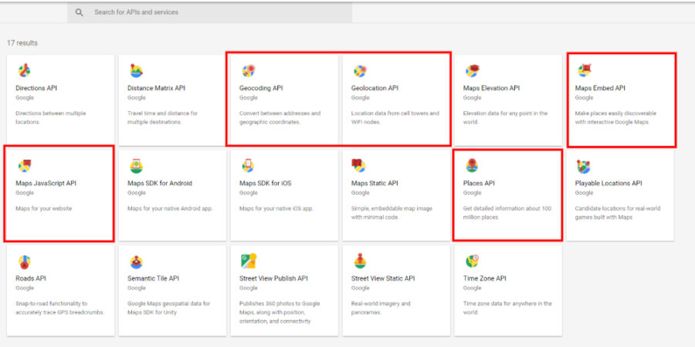The width and height of the screenshot is (695, 347).
Task: Click the Maps Static API icon
Action: coord(358,166)
